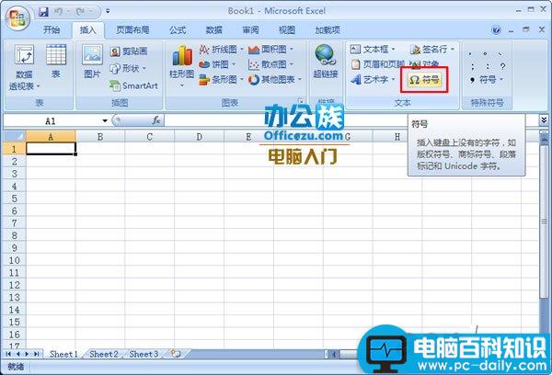The height and width of the screenshot is (375, 552).
Task: Save workbook via quick access icon
Action: [43, 12]
